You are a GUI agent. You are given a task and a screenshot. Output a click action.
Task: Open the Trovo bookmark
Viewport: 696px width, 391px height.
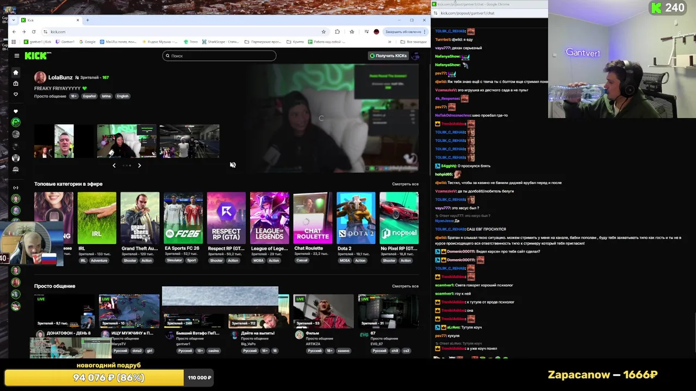(191, 42)
